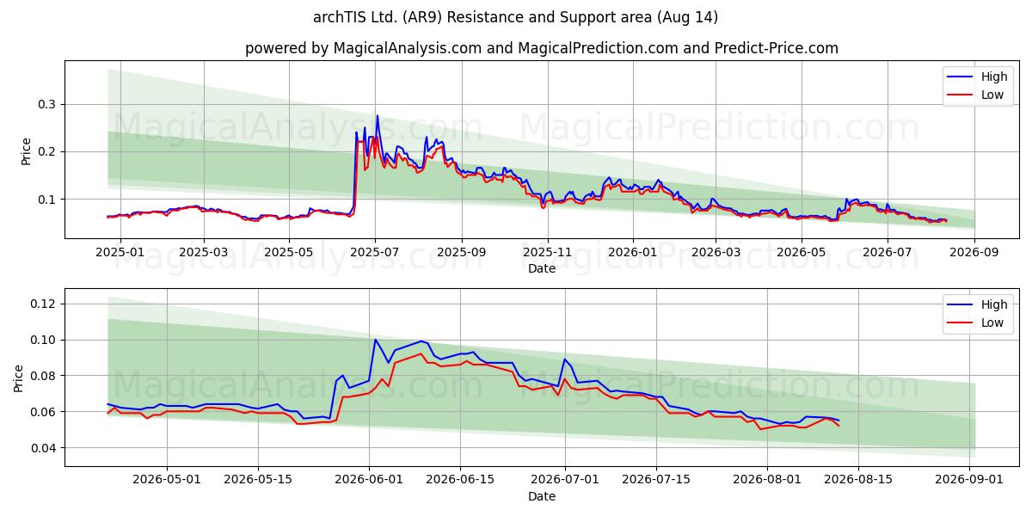Viewport: 1032px width, 516px height.
Task: Click the '0.04' y-axis tick in lower chart
Action: tap(42, 448)
